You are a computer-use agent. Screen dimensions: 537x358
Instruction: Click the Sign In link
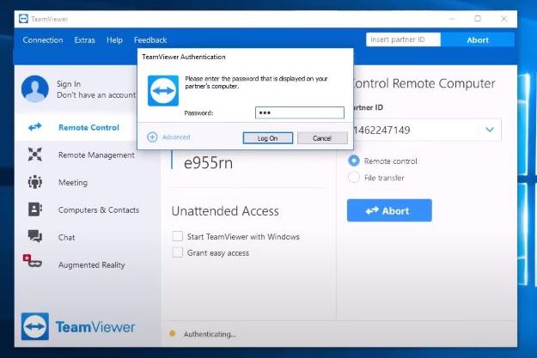[69, 84]
